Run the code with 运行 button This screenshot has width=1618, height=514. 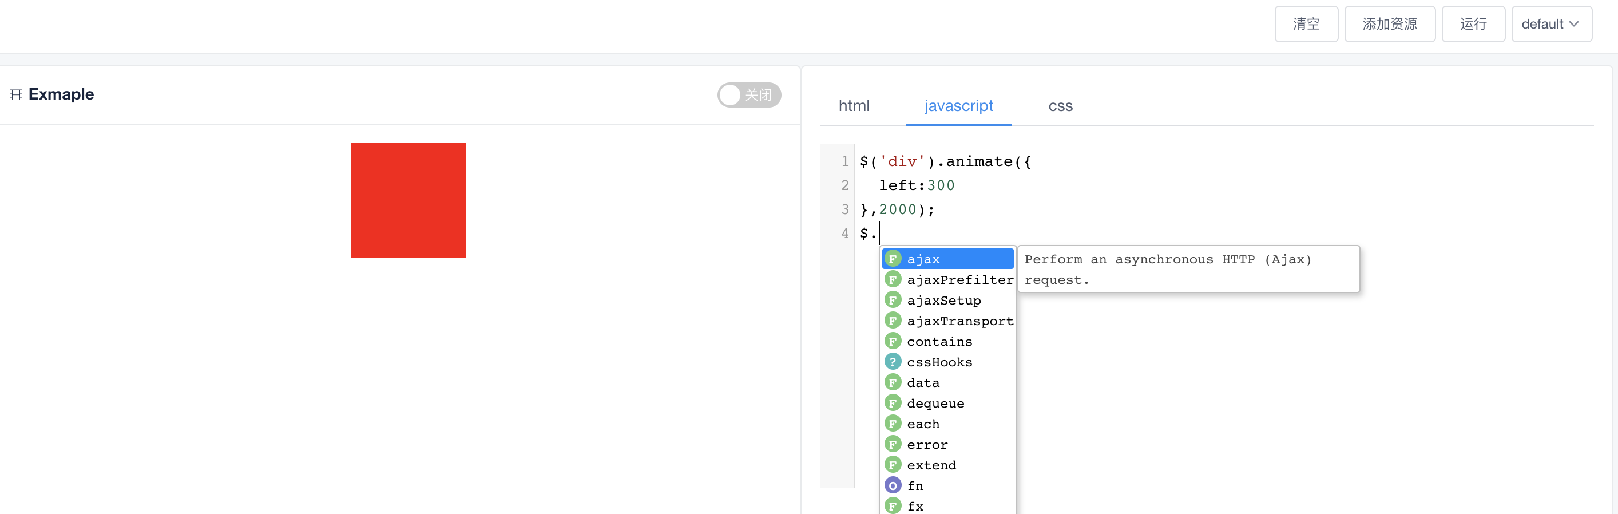1473,24
